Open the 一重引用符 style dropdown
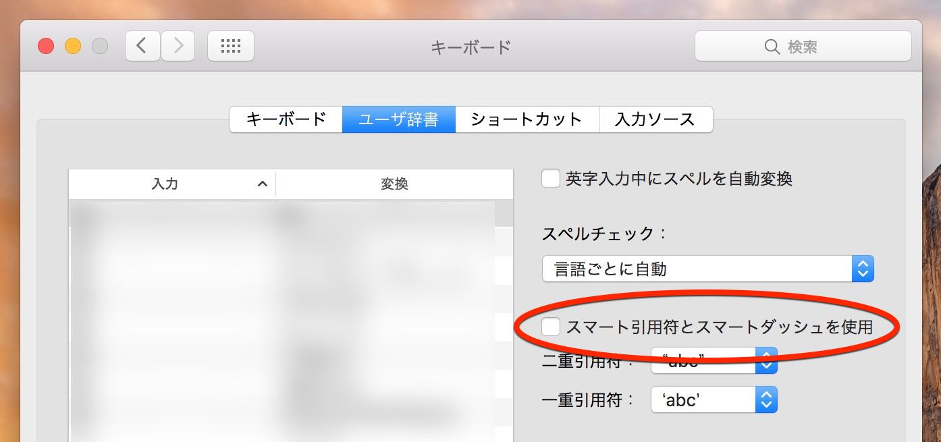This screenshot has width=941, height=442. [714, 399]
